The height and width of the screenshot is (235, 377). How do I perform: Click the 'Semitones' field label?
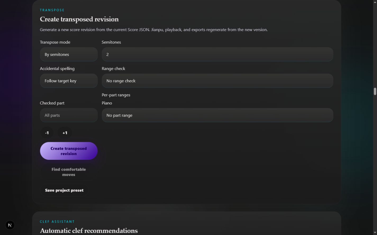click(x=111, y=42)
